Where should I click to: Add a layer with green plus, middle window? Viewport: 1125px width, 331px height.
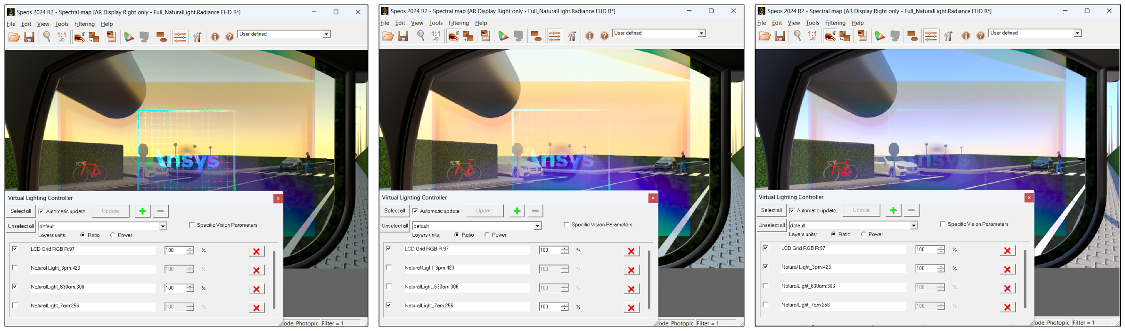click(x=517, y=211)
